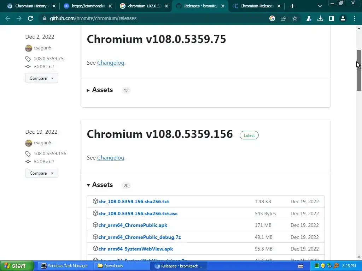Open the Chromium v108.0.5359.156 release title
Image resolution: width=362 pixels, height=271 pixels.
click(x=160, y=134)
